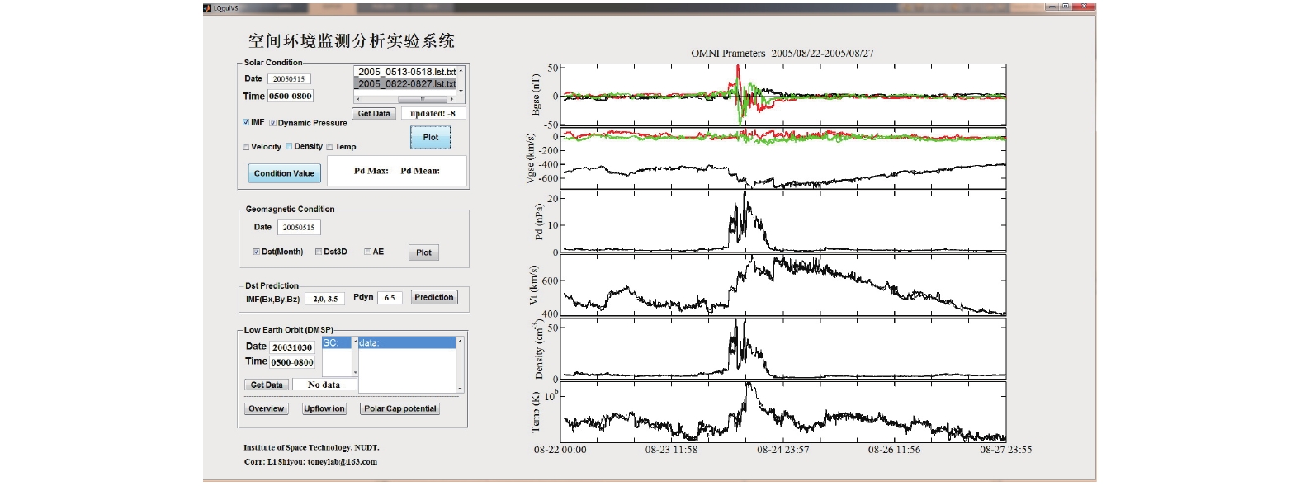1300x486 pixels.
Task: Click the Get Data button under Solar Condition
Action: coord(374,114)
